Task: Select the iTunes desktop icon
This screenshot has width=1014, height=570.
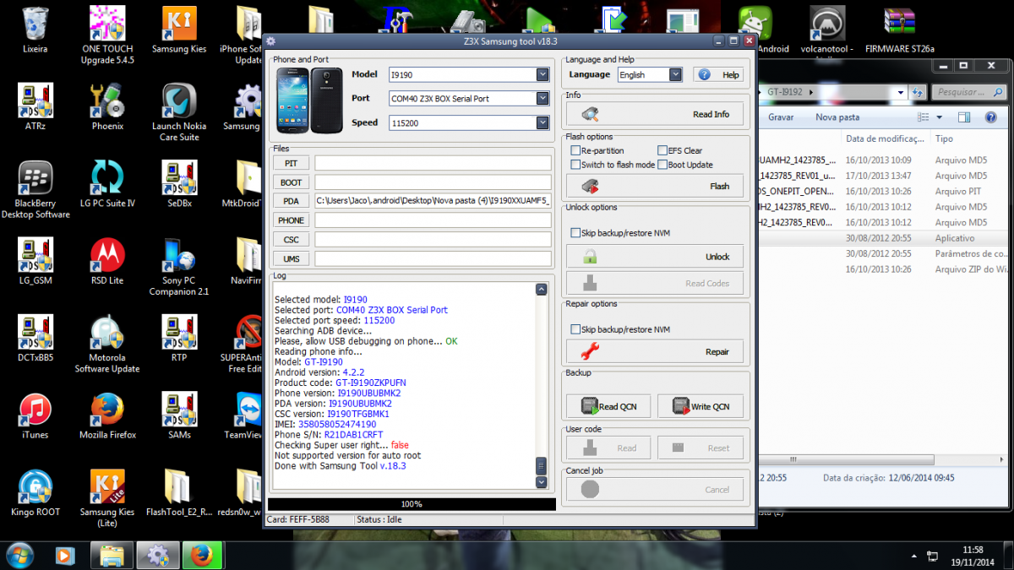Action: point(35,415)
